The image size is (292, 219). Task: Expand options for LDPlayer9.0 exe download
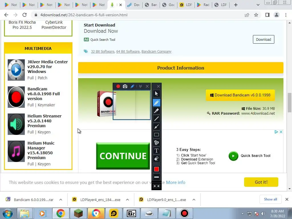[194, 200]
